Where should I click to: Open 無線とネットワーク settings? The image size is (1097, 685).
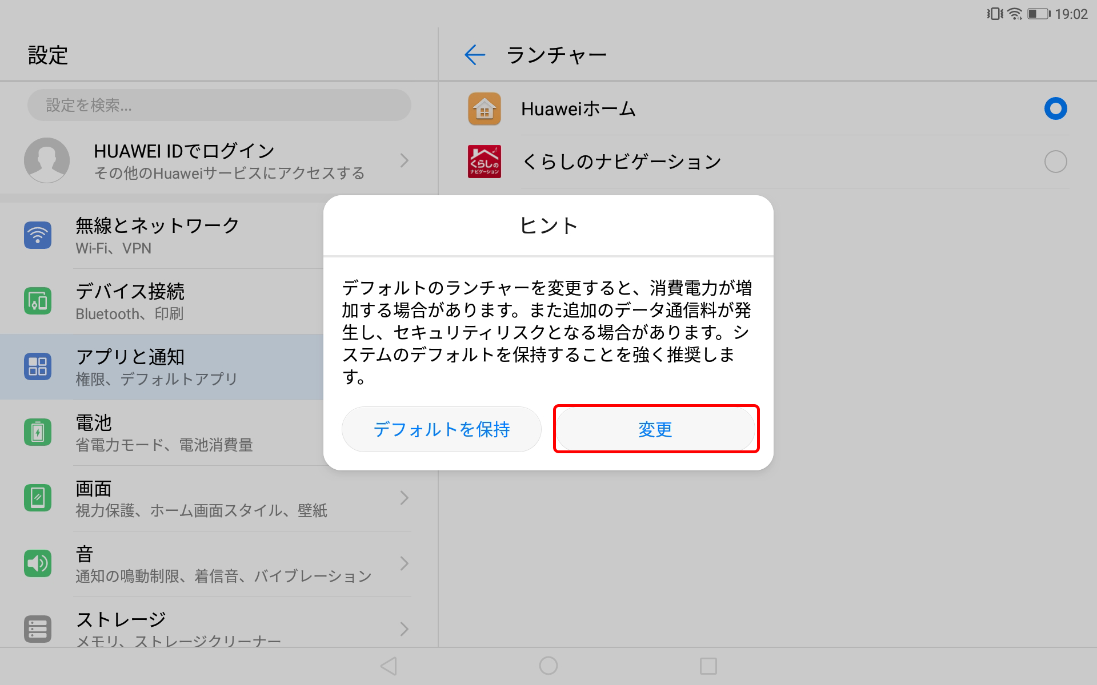point(162,235)
